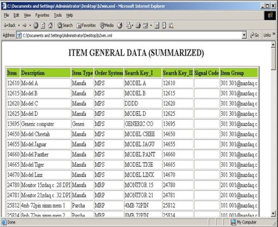Click the vertical scrollbar thumb

click(x=273, y=59)
